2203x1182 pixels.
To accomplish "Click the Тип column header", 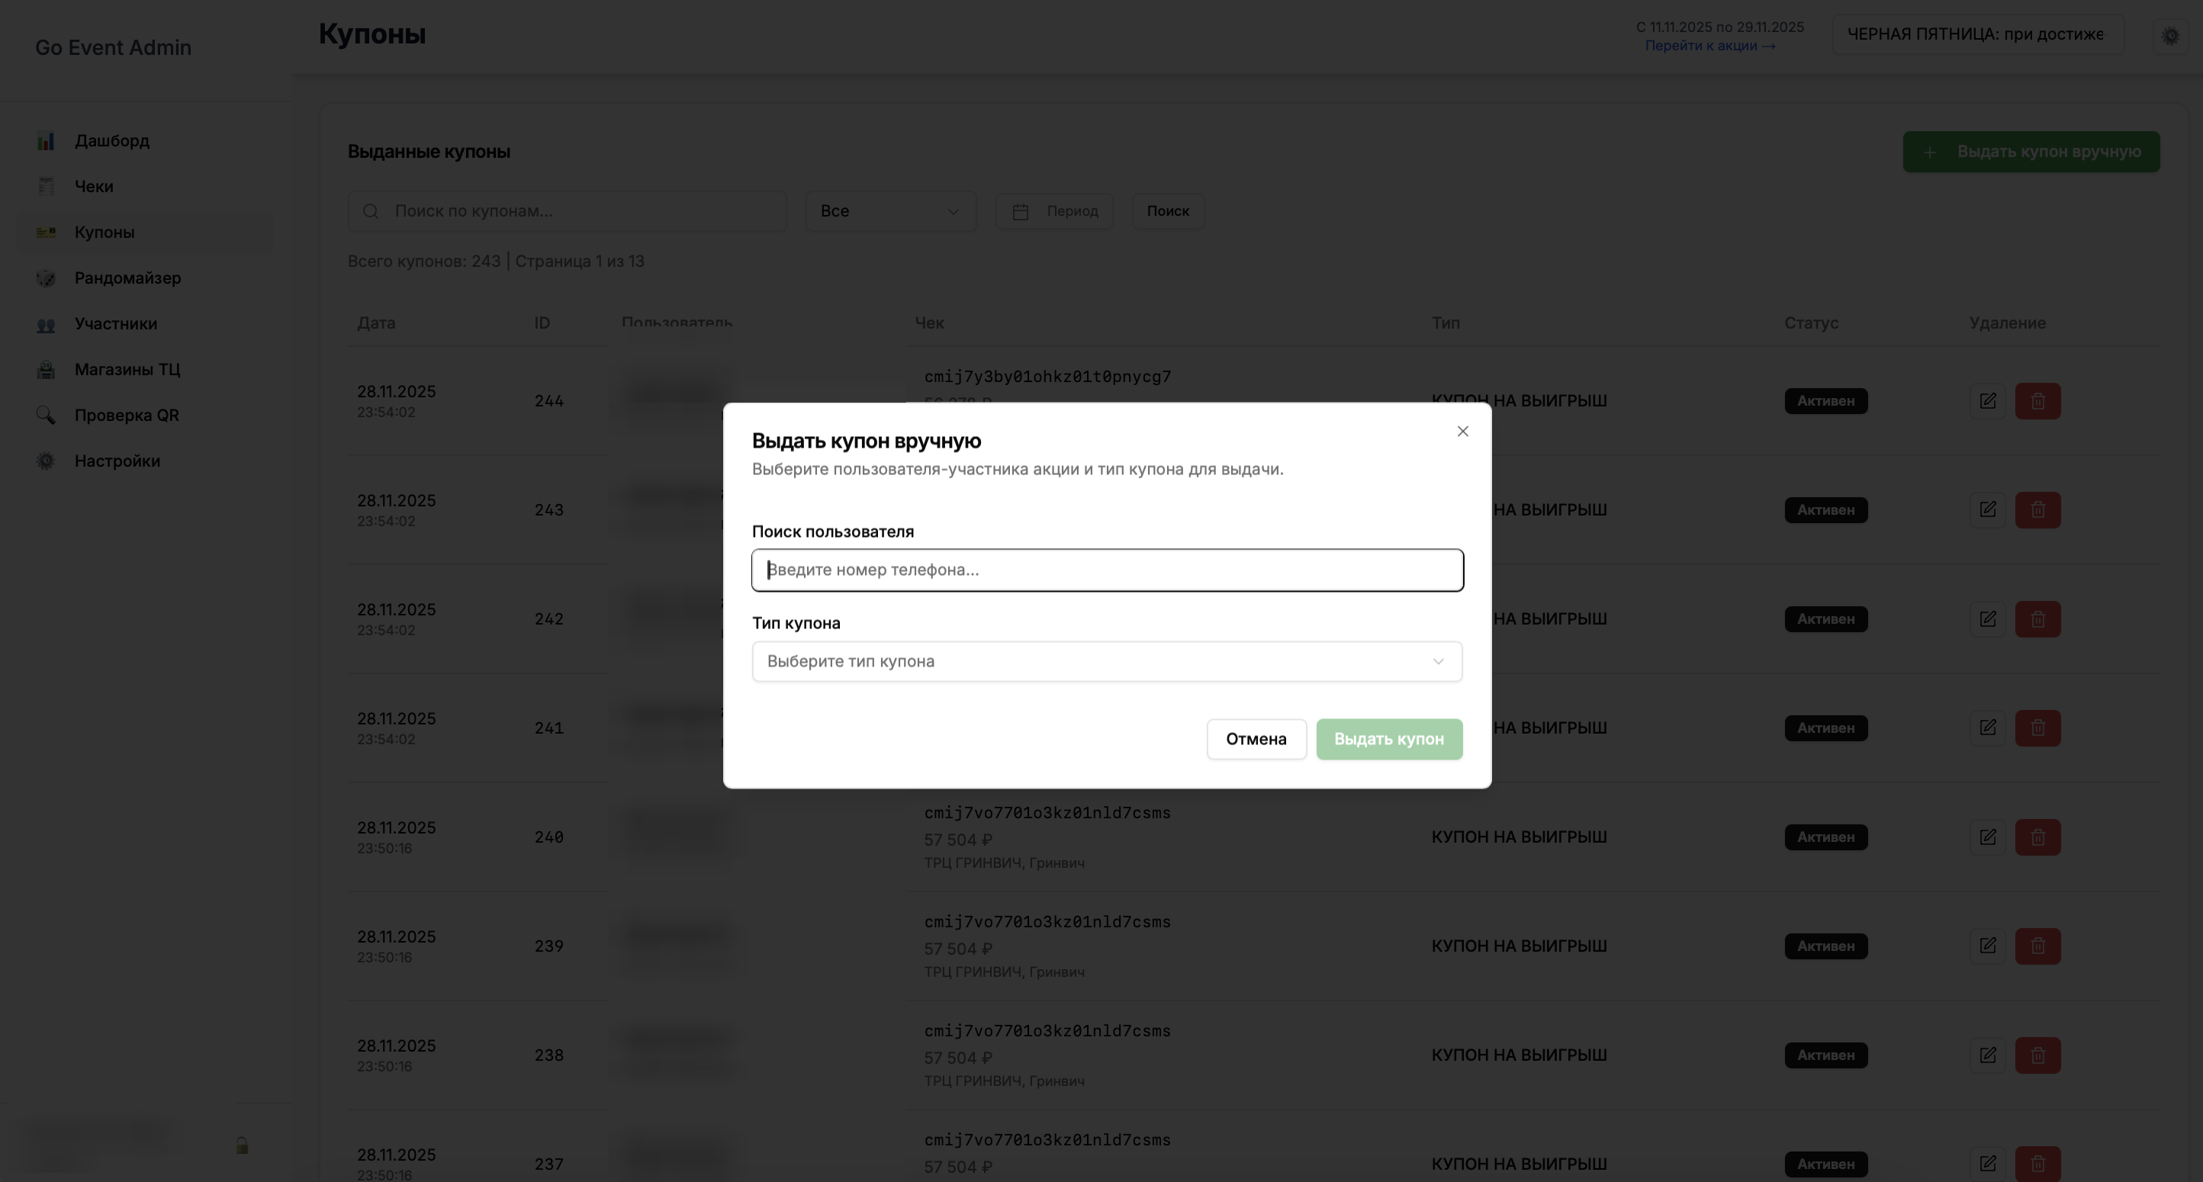I will [x=1446, y=323].
